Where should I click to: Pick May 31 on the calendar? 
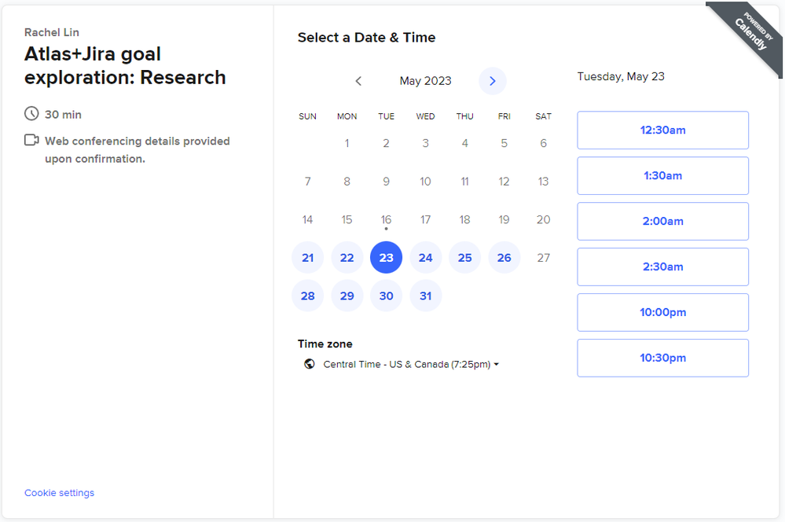tap(426, 296)
